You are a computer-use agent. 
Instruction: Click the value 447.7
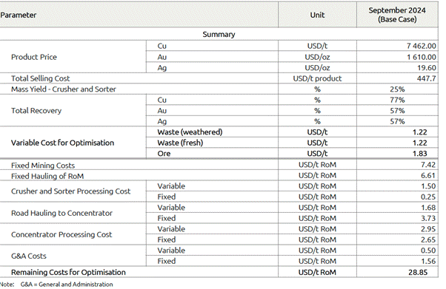427,78
